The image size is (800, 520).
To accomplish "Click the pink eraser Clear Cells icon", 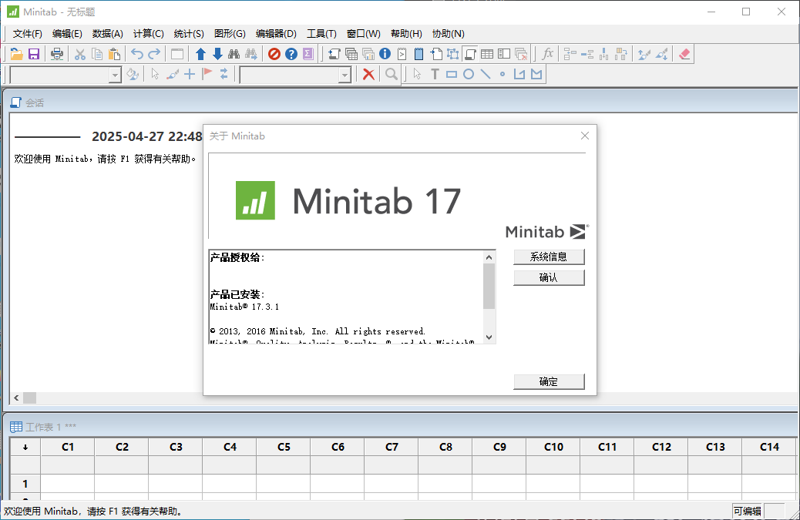I will click(x=684, y=54).
